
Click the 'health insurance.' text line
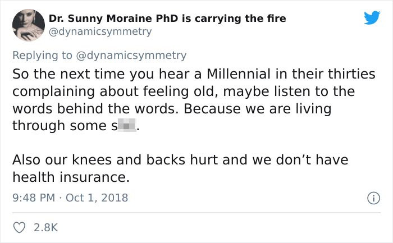pos(71,177)
